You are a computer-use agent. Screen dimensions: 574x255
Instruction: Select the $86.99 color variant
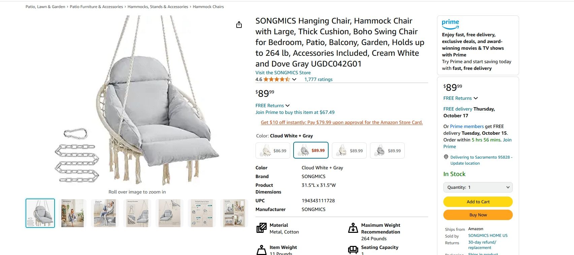[x=273, y=150]
